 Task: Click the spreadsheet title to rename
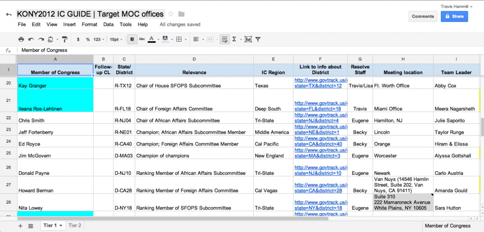pyautogui.click(x=90, y=14)
